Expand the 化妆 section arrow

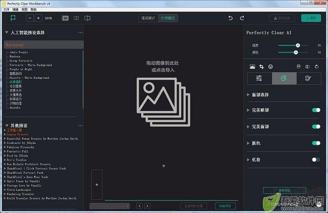tap(248, 159)
